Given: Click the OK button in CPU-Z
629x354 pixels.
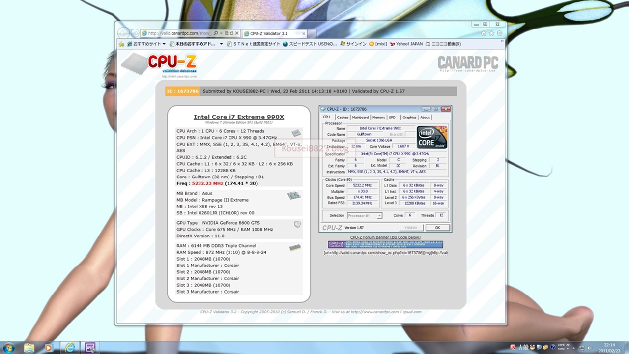Looking at the screenshot, I should [x=437, y=228].
